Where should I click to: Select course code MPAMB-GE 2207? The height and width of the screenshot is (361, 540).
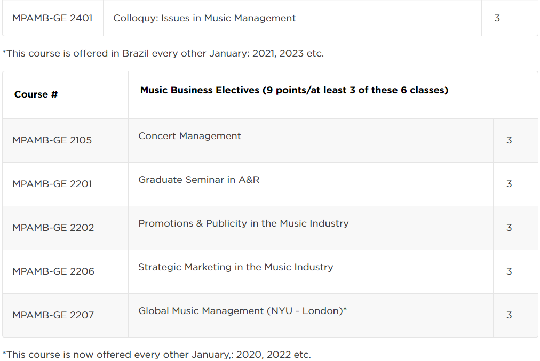click(x=53, y=315)
